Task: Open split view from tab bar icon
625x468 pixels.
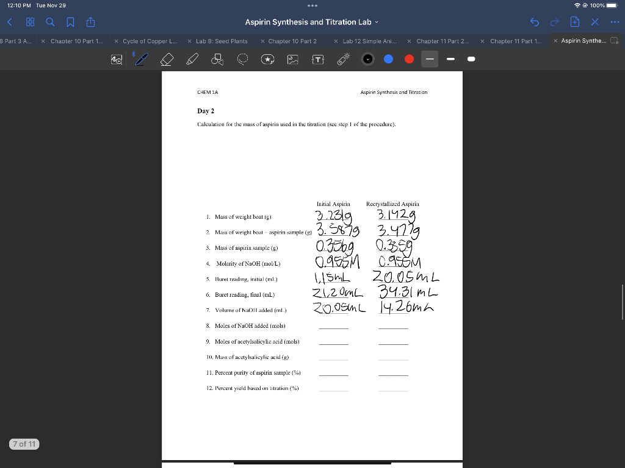Action: tap(615, 41)
